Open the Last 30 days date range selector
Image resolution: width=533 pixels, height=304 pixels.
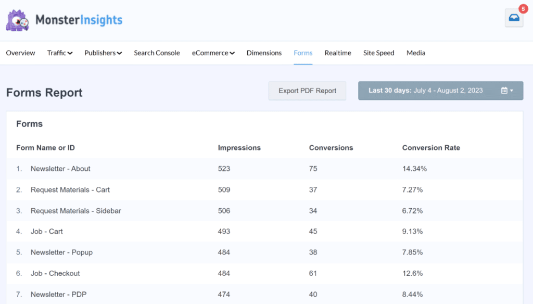[x=440, y=91]
